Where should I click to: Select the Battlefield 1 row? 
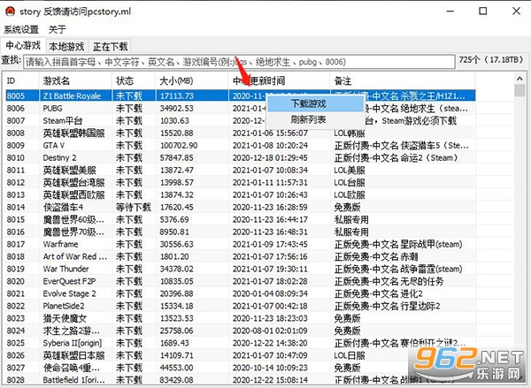click(241, 380)
